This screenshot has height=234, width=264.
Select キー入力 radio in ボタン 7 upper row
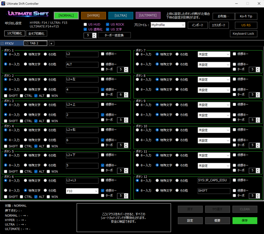pyautogui.click(x=137, y=54)
